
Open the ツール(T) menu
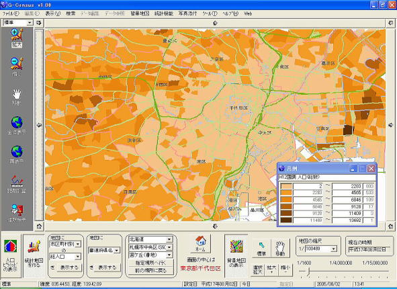tap(210, 13)
